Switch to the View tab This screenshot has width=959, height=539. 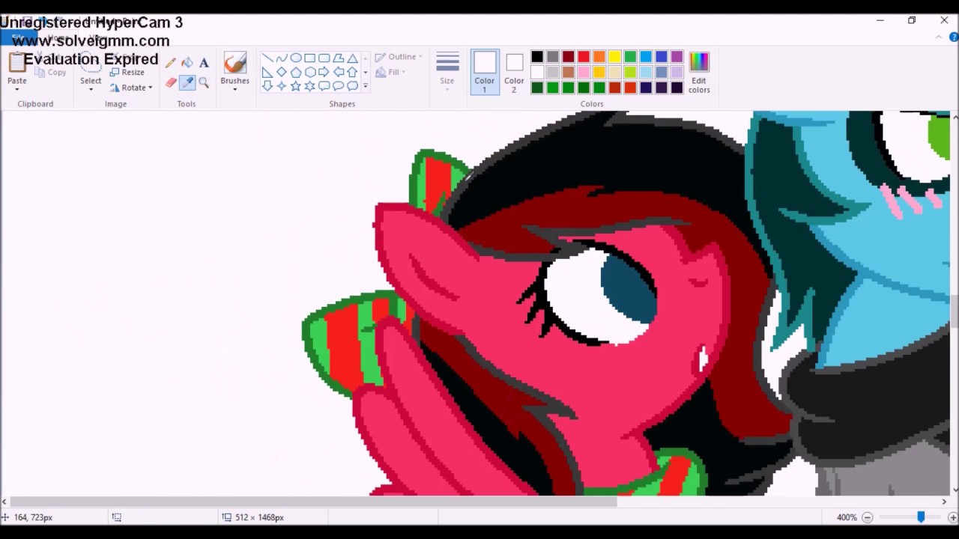pos(97,37)
